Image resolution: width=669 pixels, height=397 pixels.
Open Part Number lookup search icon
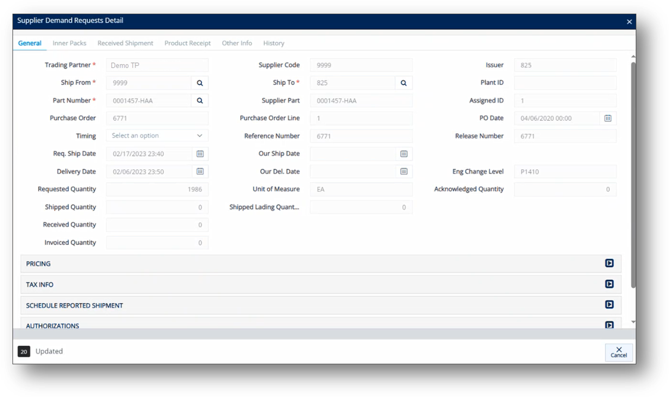[200, 101]
